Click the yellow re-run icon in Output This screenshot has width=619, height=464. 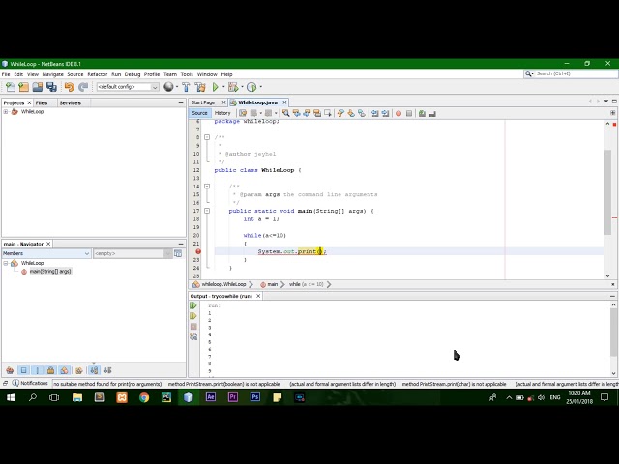(193, 316)
